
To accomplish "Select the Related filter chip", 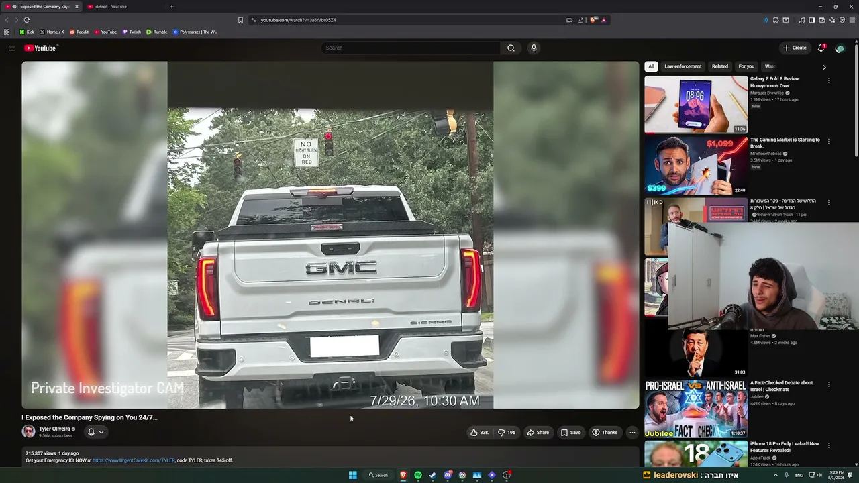I will (x=720, y=66).
